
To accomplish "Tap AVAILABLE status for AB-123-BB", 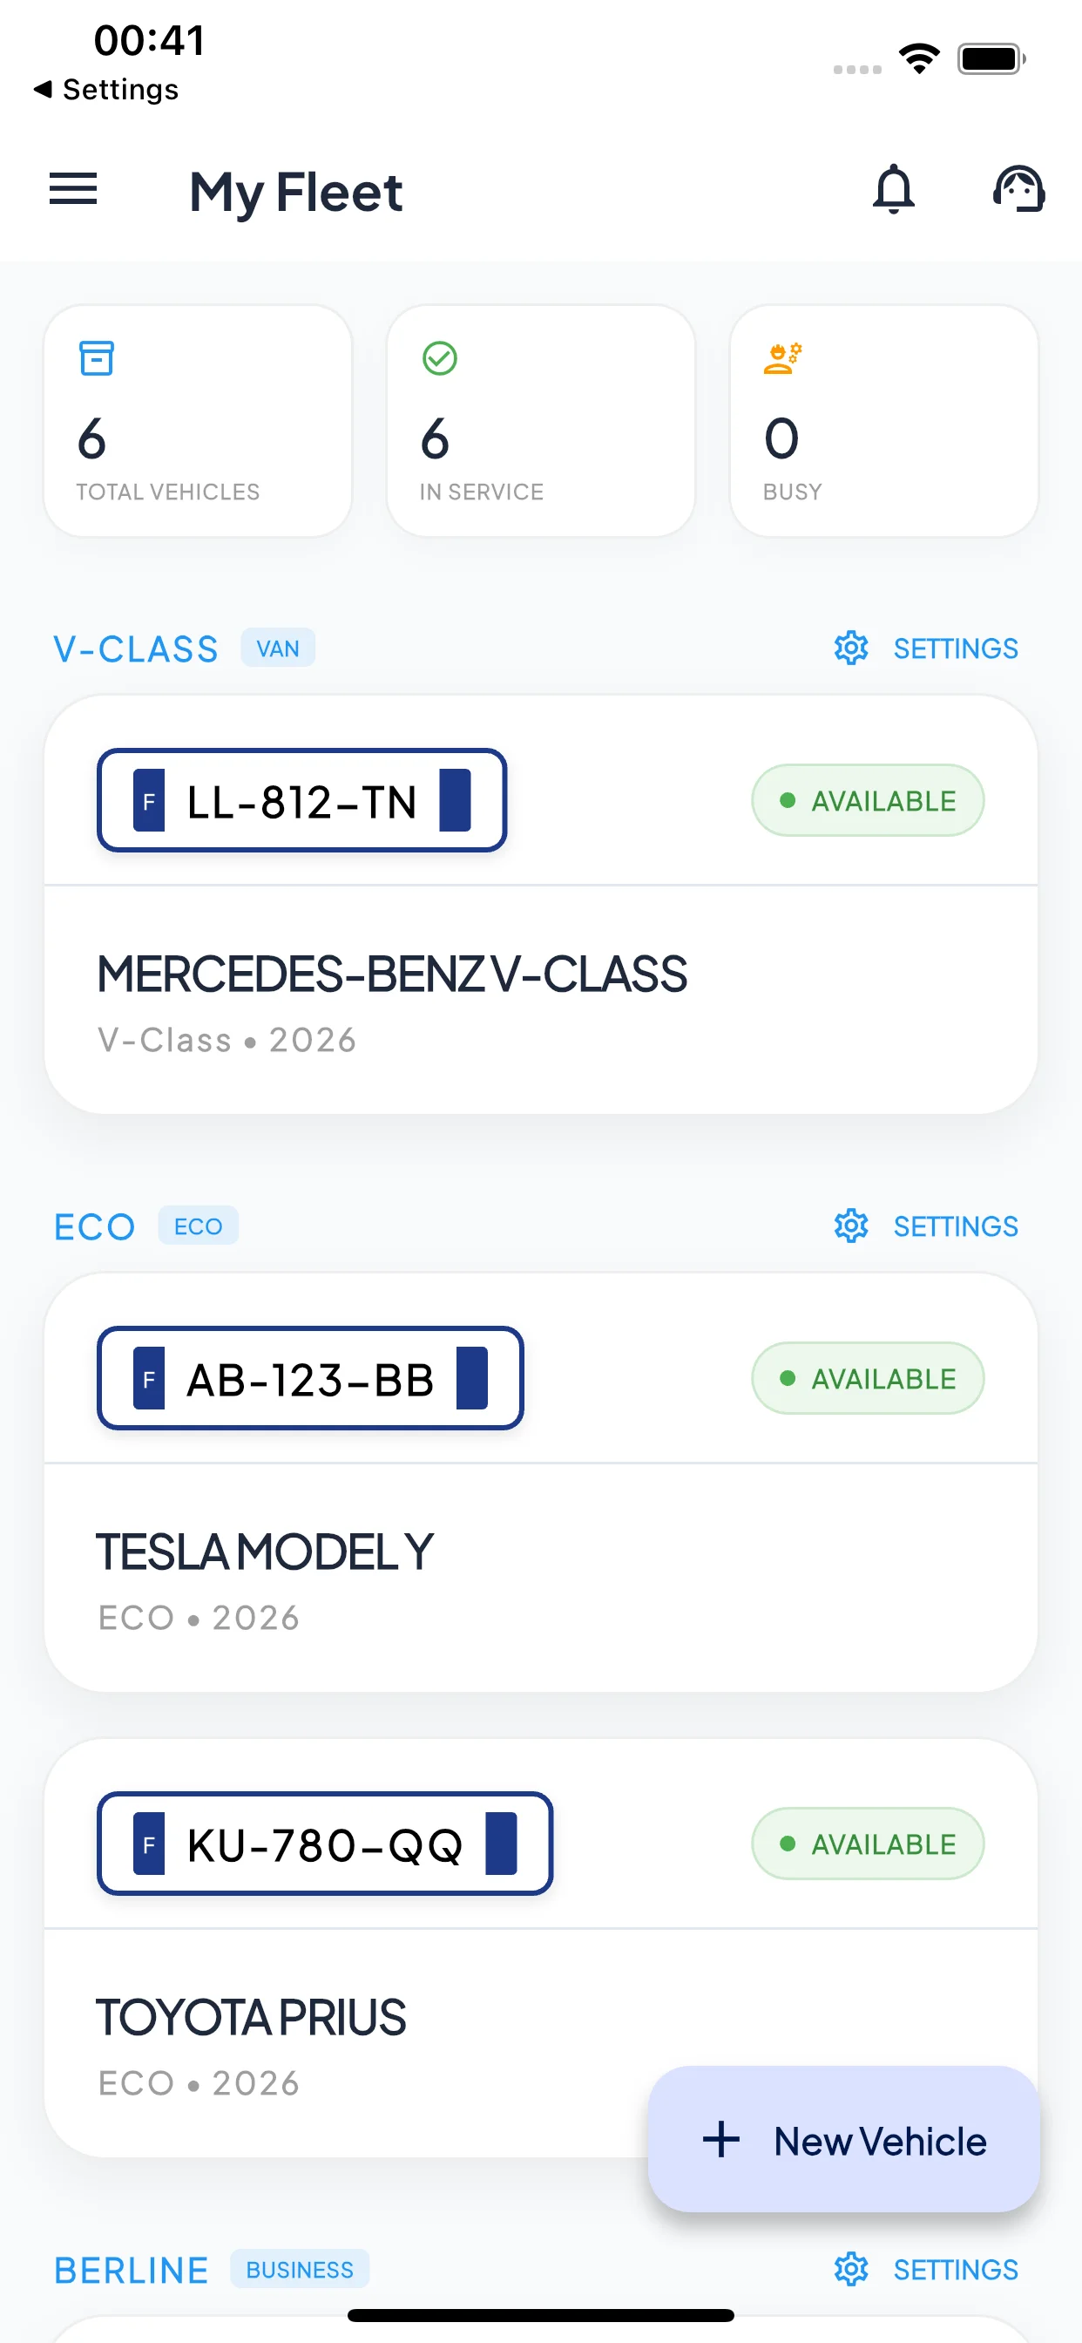I will click(867, 1378).
